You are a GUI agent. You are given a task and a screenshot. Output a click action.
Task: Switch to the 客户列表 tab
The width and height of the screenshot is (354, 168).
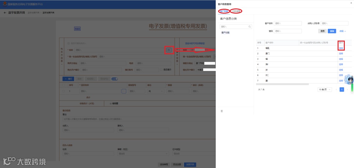click(x=224, y=11)
